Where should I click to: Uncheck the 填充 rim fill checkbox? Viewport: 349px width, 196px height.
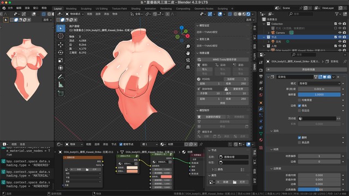coord(299,106)
